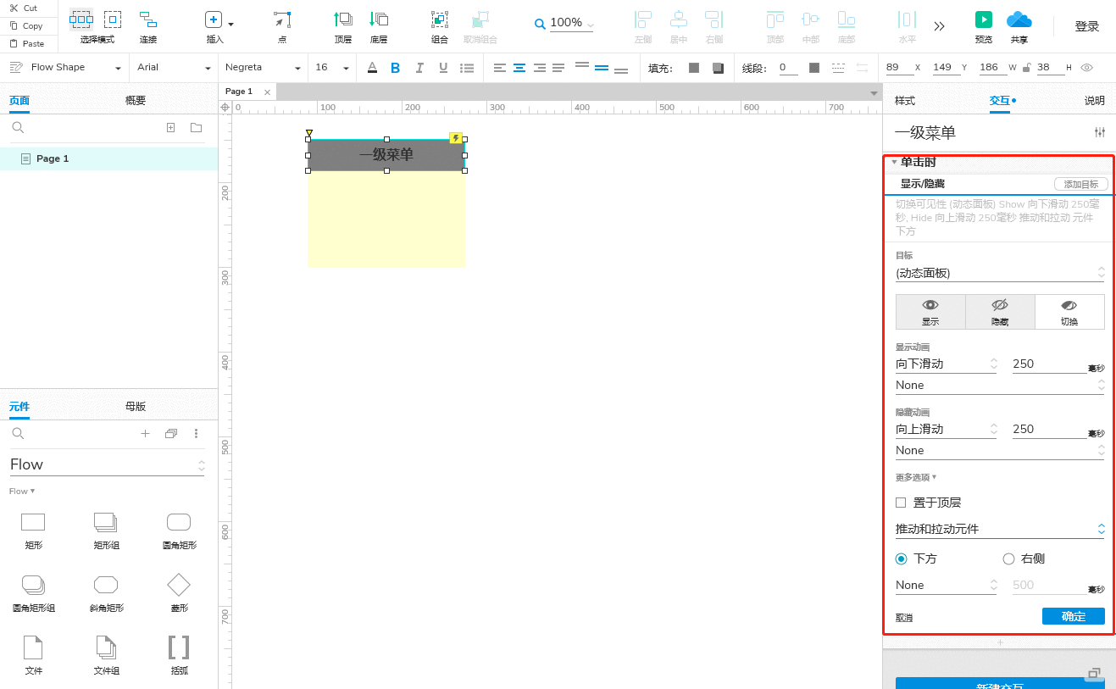Click the fill color swatch next to 填充
This screenshot has width=1116, height=689.
[694, 68]
